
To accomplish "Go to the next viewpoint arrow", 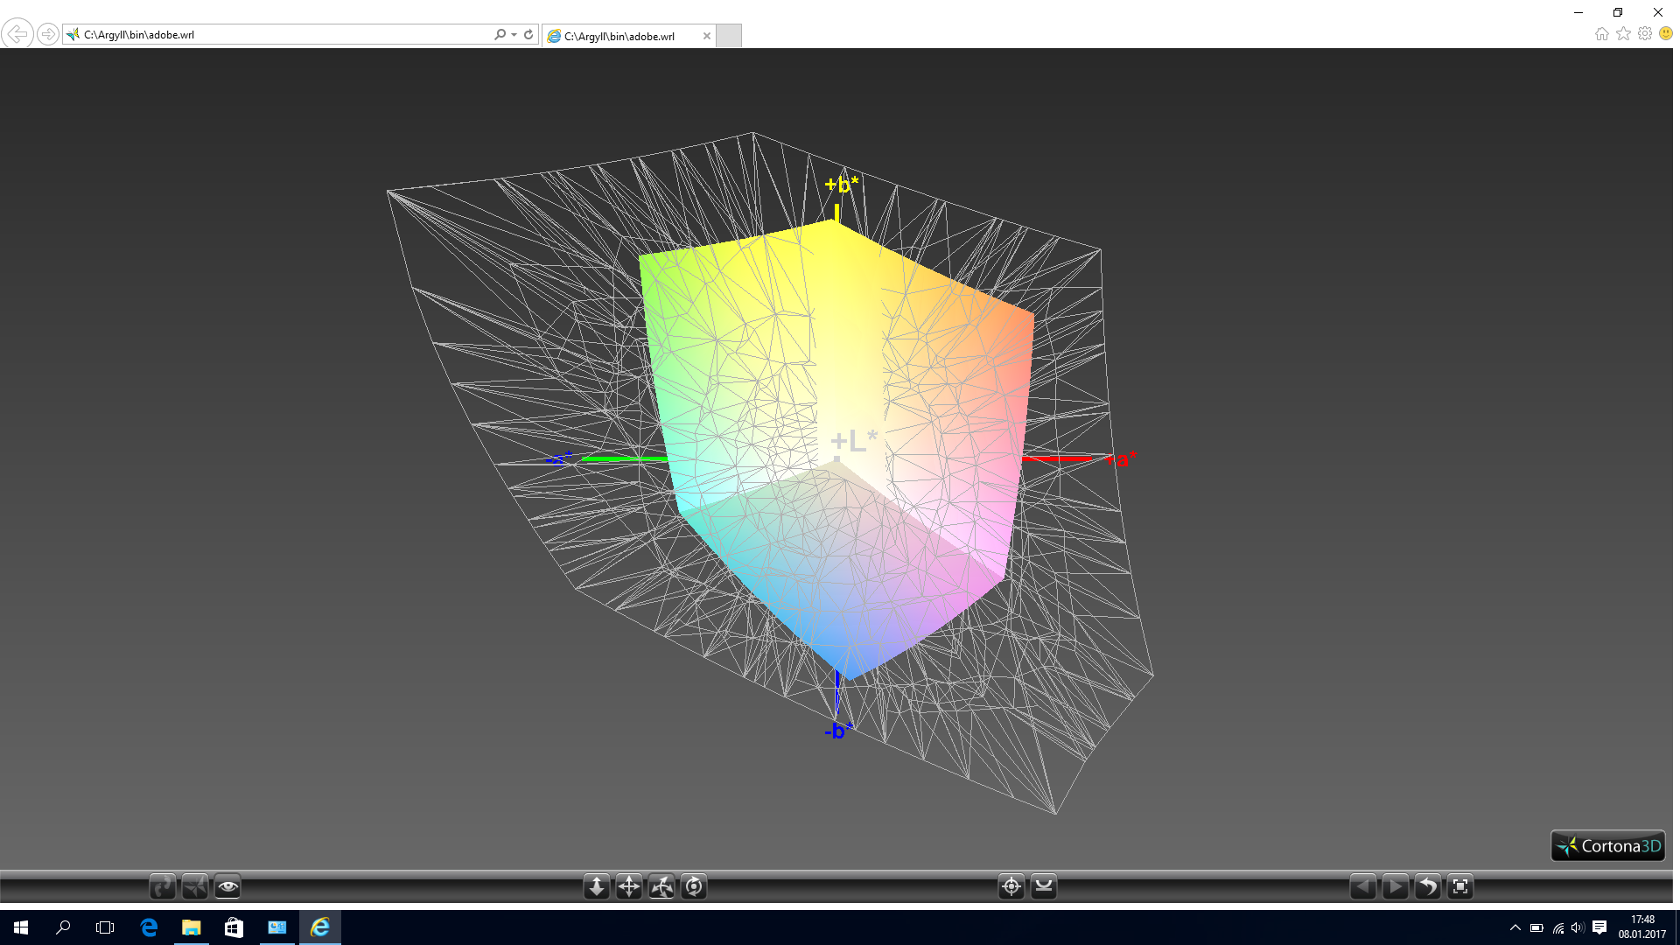I will [1395, 886].
